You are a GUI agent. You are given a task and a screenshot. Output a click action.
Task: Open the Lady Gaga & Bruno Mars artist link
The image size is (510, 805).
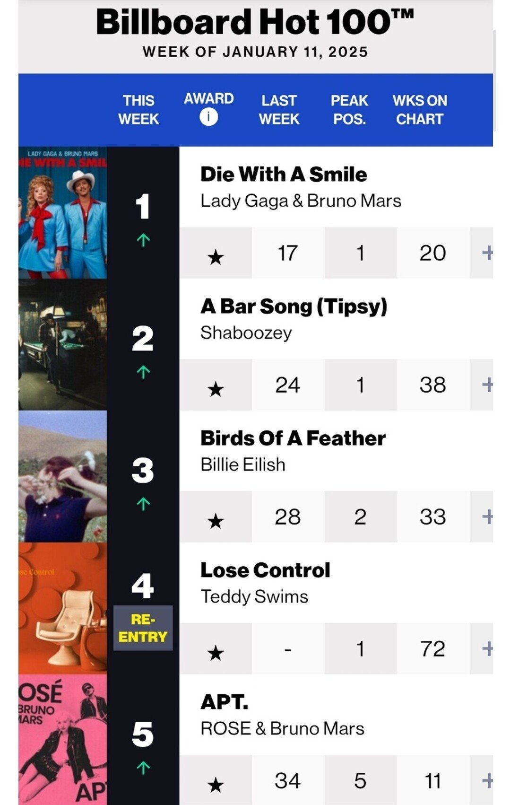tap(301, 201)
